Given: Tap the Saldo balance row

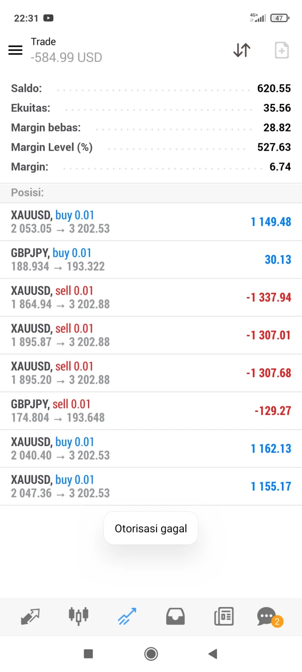Looking at the screenshot, I should coord(151,88).
